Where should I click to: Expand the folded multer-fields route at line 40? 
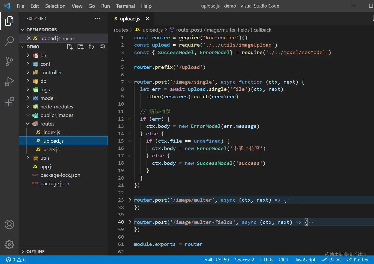130,222
